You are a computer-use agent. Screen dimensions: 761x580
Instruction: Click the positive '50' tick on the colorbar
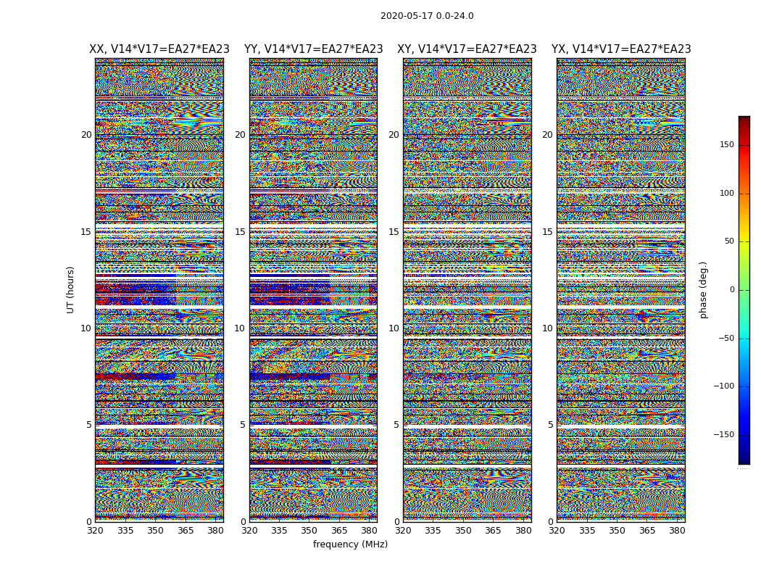click(729, 241)
